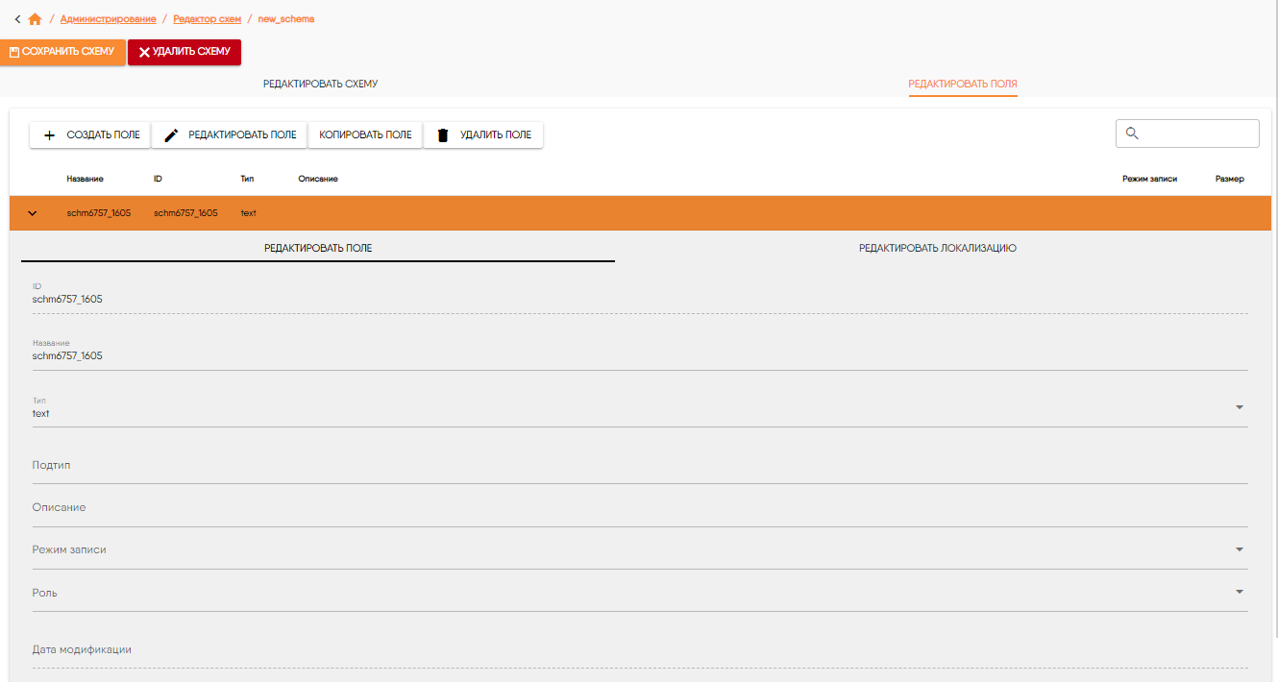
Task: Go back using the breadcrumb arrow
Action: [x=17, y=19]
